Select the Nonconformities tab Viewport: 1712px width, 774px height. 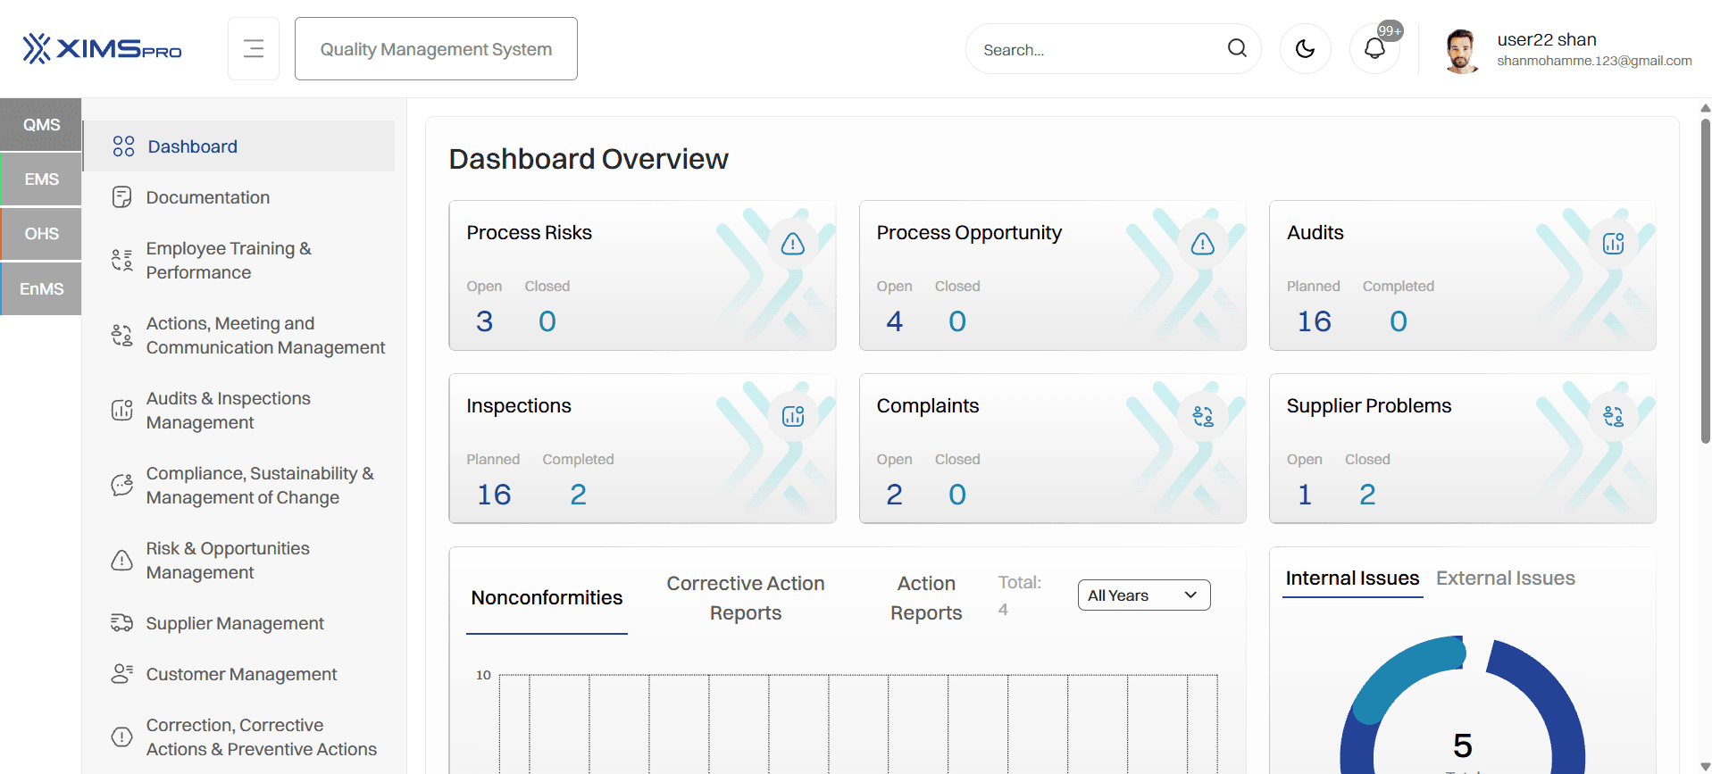tap(547, 598)
